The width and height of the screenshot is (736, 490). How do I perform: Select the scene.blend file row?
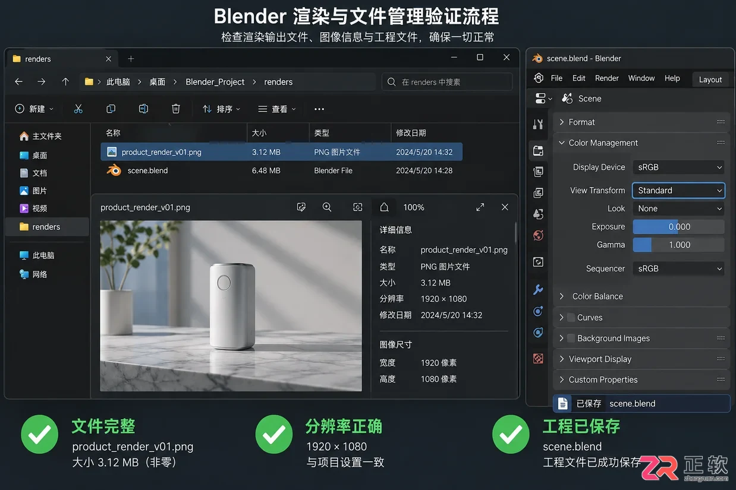[282, 170]
